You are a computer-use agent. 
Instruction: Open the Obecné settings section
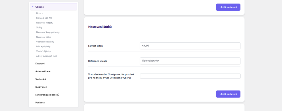[53, 7]
